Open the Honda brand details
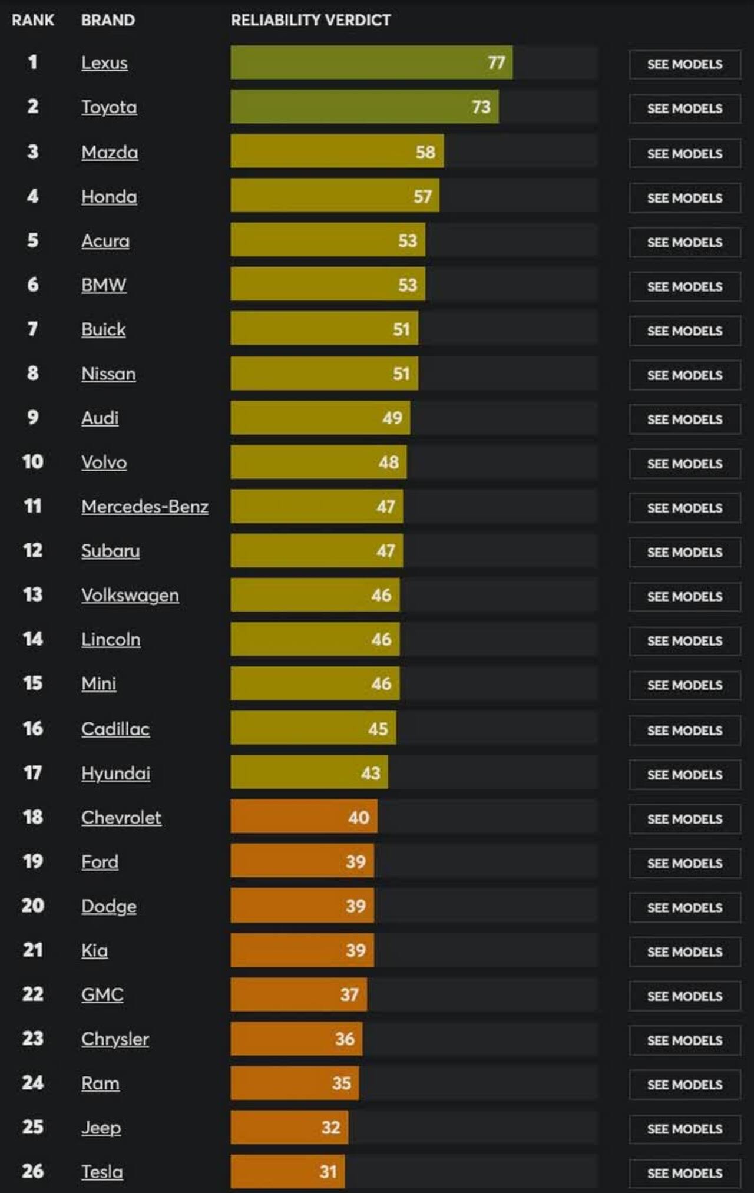 coord(109,197)
